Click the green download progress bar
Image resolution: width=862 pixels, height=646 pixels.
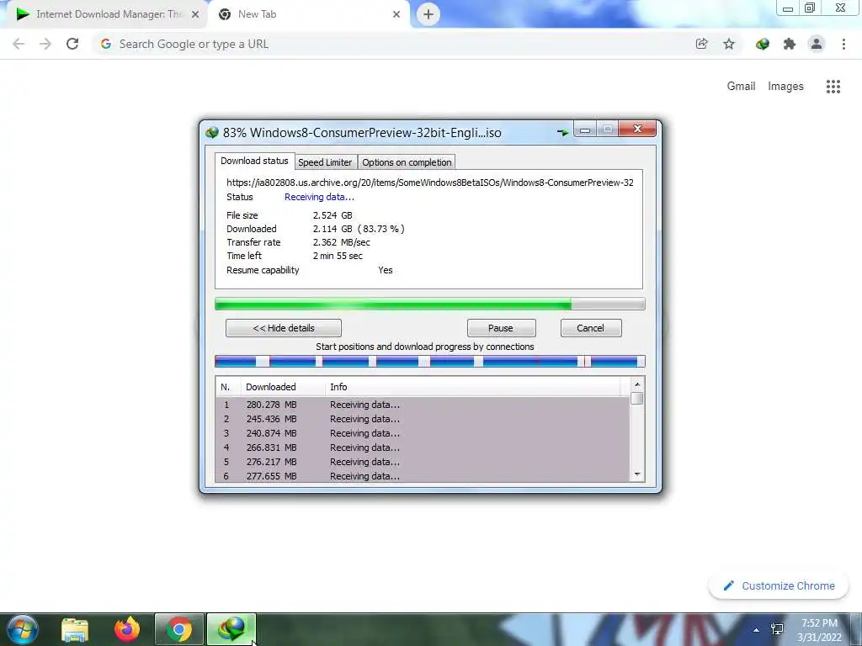(x=430, y=304)
